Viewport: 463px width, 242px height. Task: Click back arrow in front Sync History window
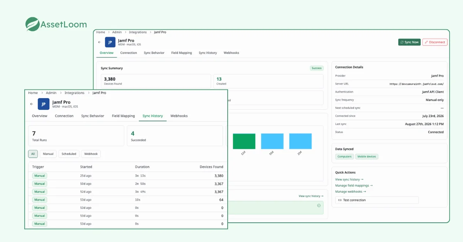click(x=32, y=104)
